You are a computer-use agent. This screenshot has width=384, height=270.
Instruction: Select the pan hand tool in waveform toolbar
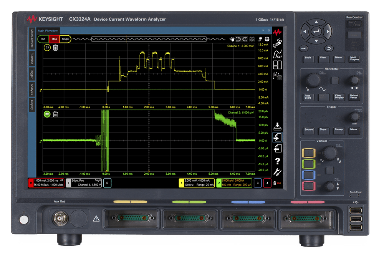click(x=232, y=39)
